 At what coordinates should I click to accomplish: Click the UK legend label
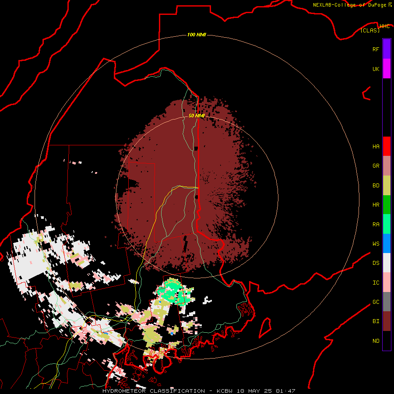coord(376,69)
